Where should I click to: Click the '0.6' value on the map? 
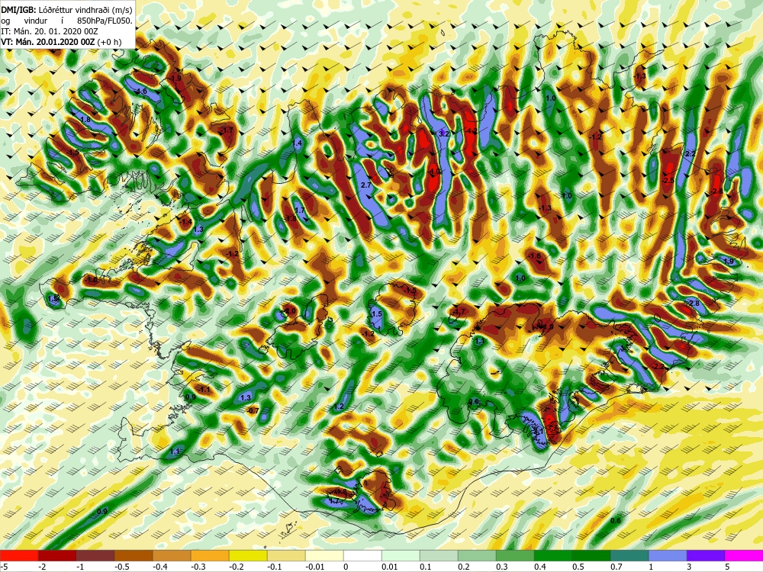click(x=616, y=521)
